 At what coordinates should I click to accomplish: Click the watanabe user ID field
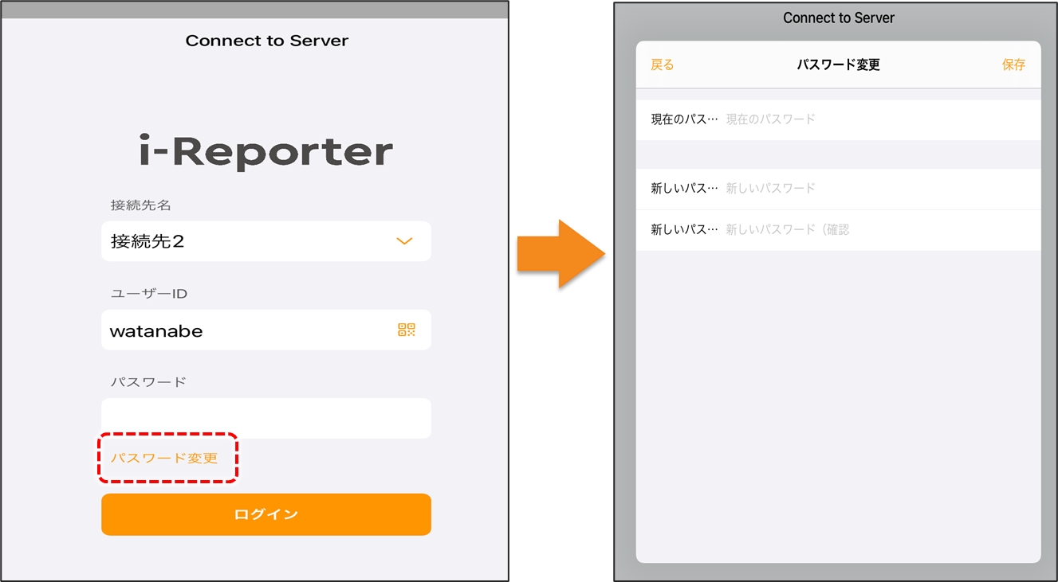pyautogui.click(x=239, y=330)
